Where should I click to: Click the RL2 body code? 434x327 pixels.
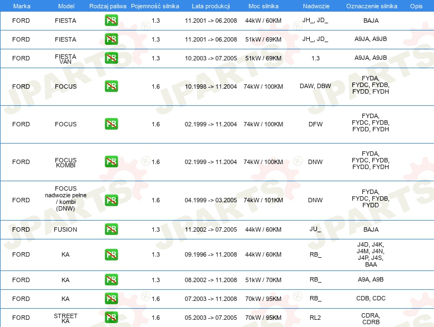click(315, 318)
